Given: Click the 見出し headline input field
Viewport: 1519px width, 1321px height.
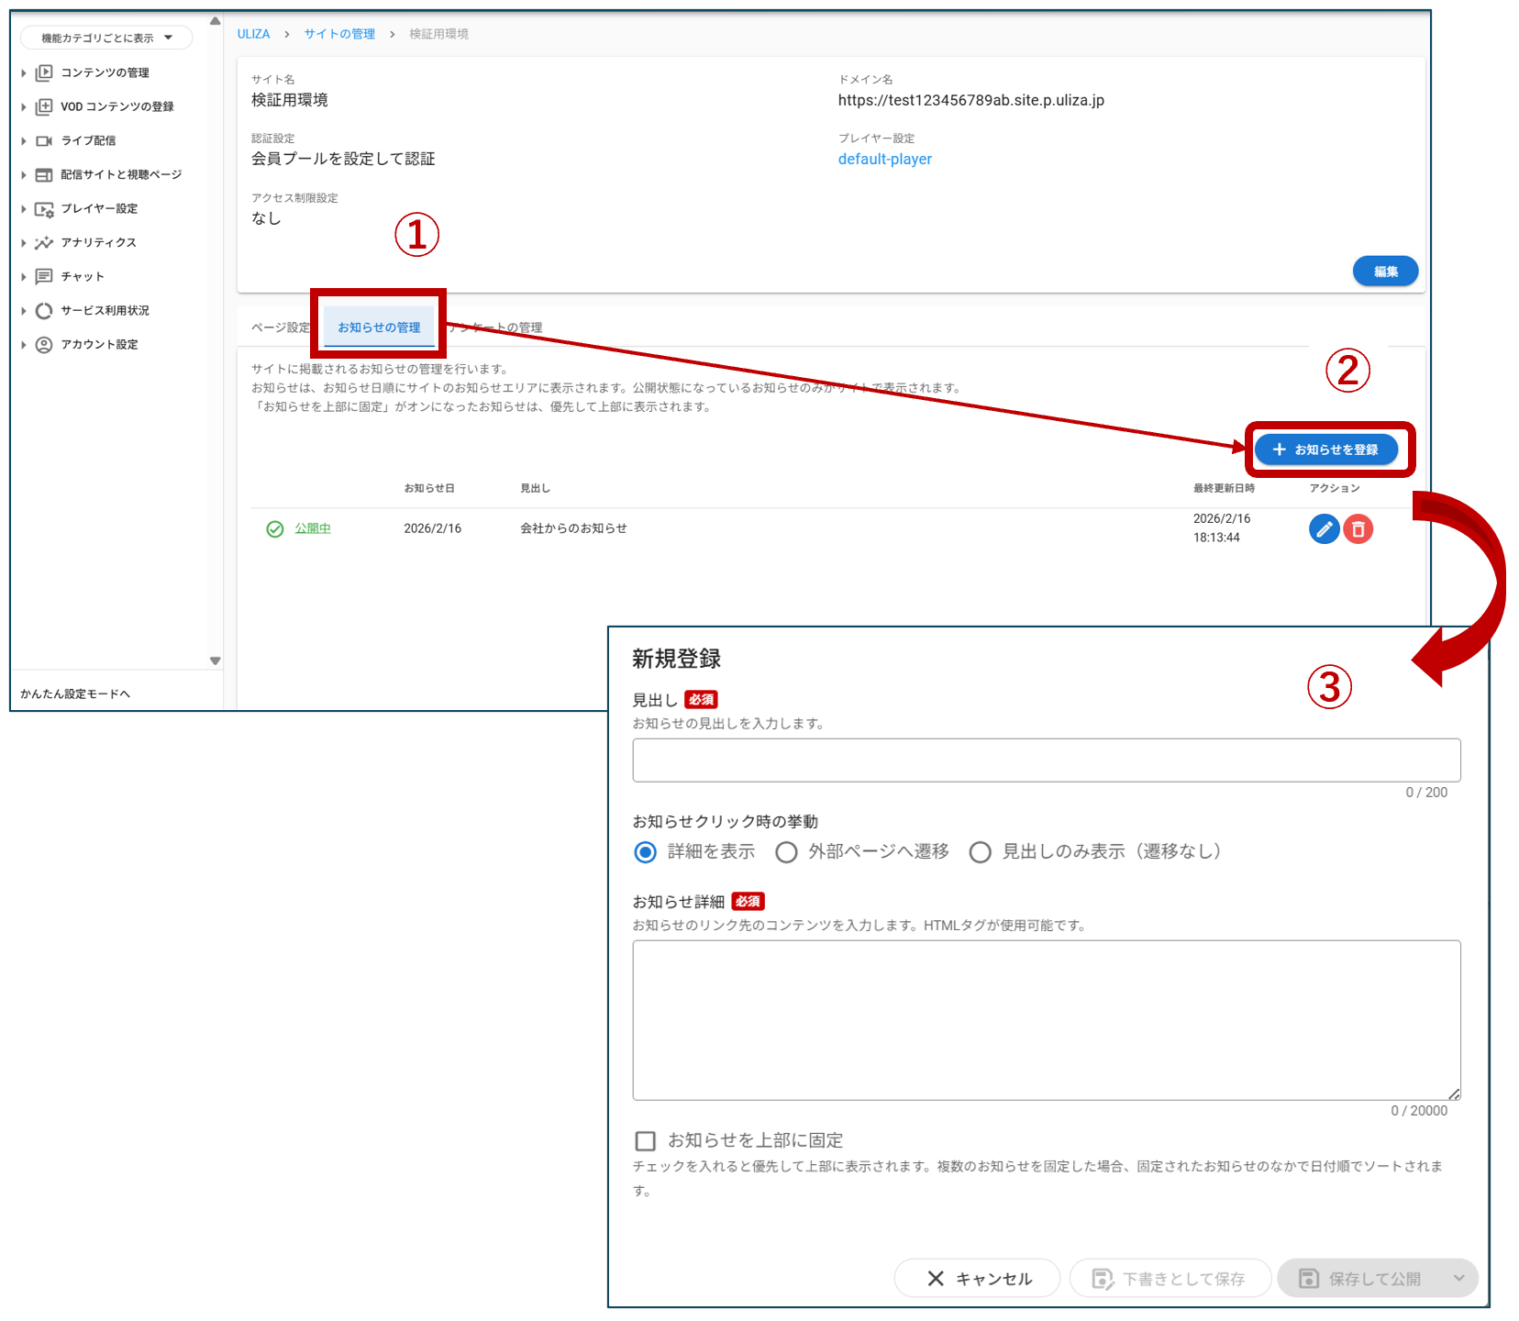Looking at the screenshot, I should coord(1046,760).
